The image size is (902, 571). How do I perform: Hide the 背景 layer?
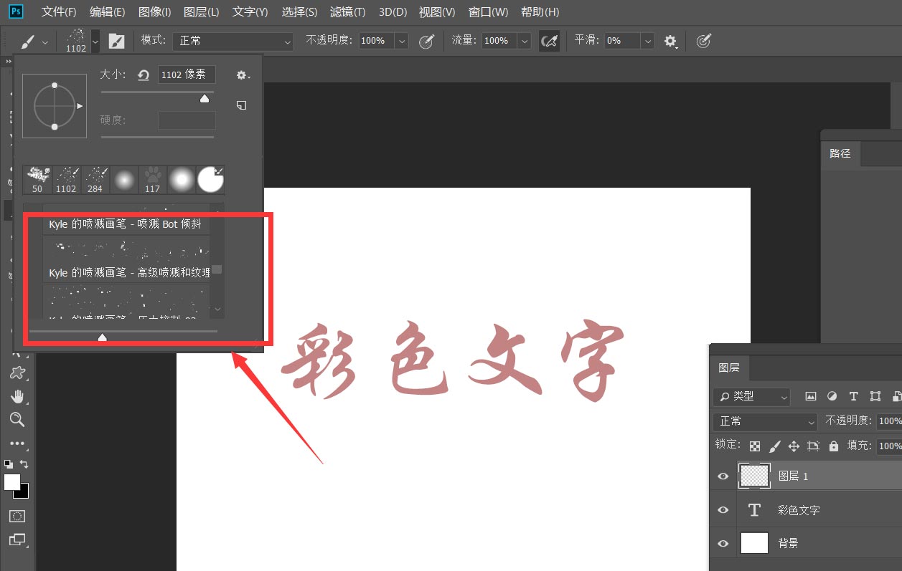point(723,543)
